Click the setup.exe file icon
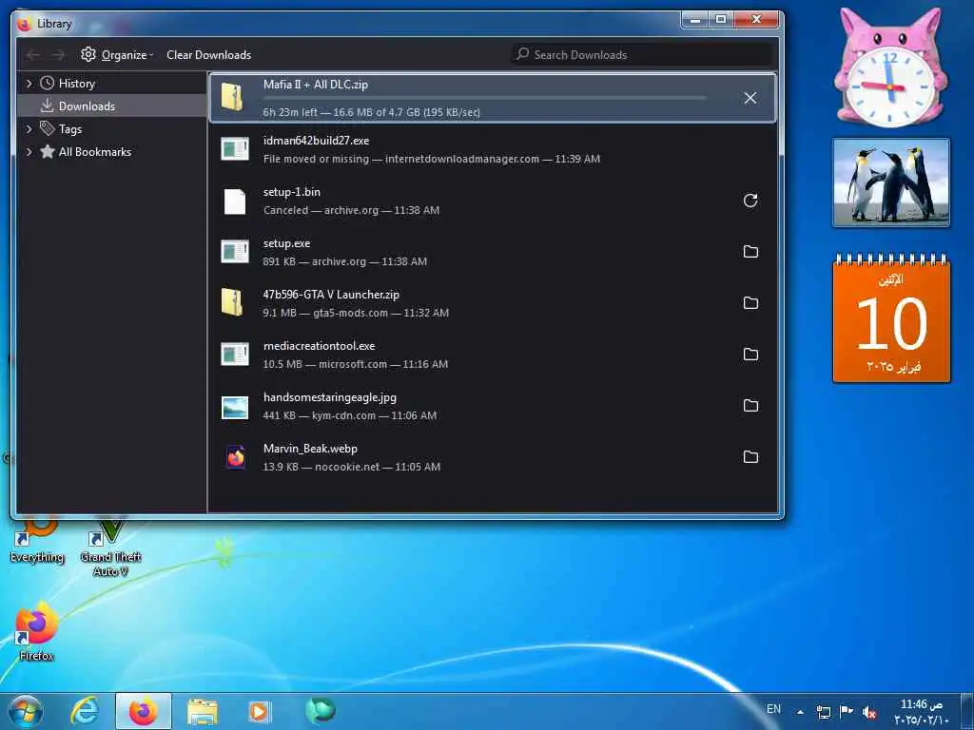The width and height of the screenshot is (974, 730). tap(235, 251)
